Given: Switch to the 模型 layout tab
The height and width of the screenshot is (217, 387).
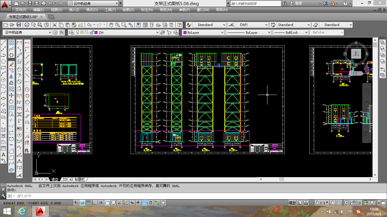Looking at the screenshot, I should [x=55, y=179].
